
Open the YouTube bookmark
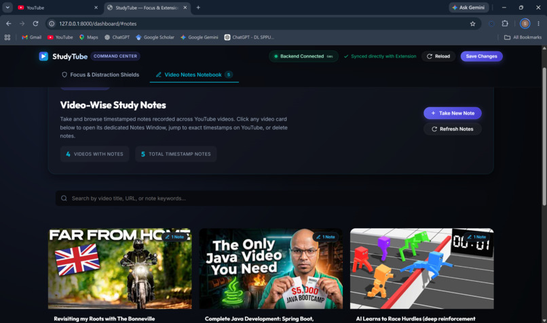coord(60,37)
